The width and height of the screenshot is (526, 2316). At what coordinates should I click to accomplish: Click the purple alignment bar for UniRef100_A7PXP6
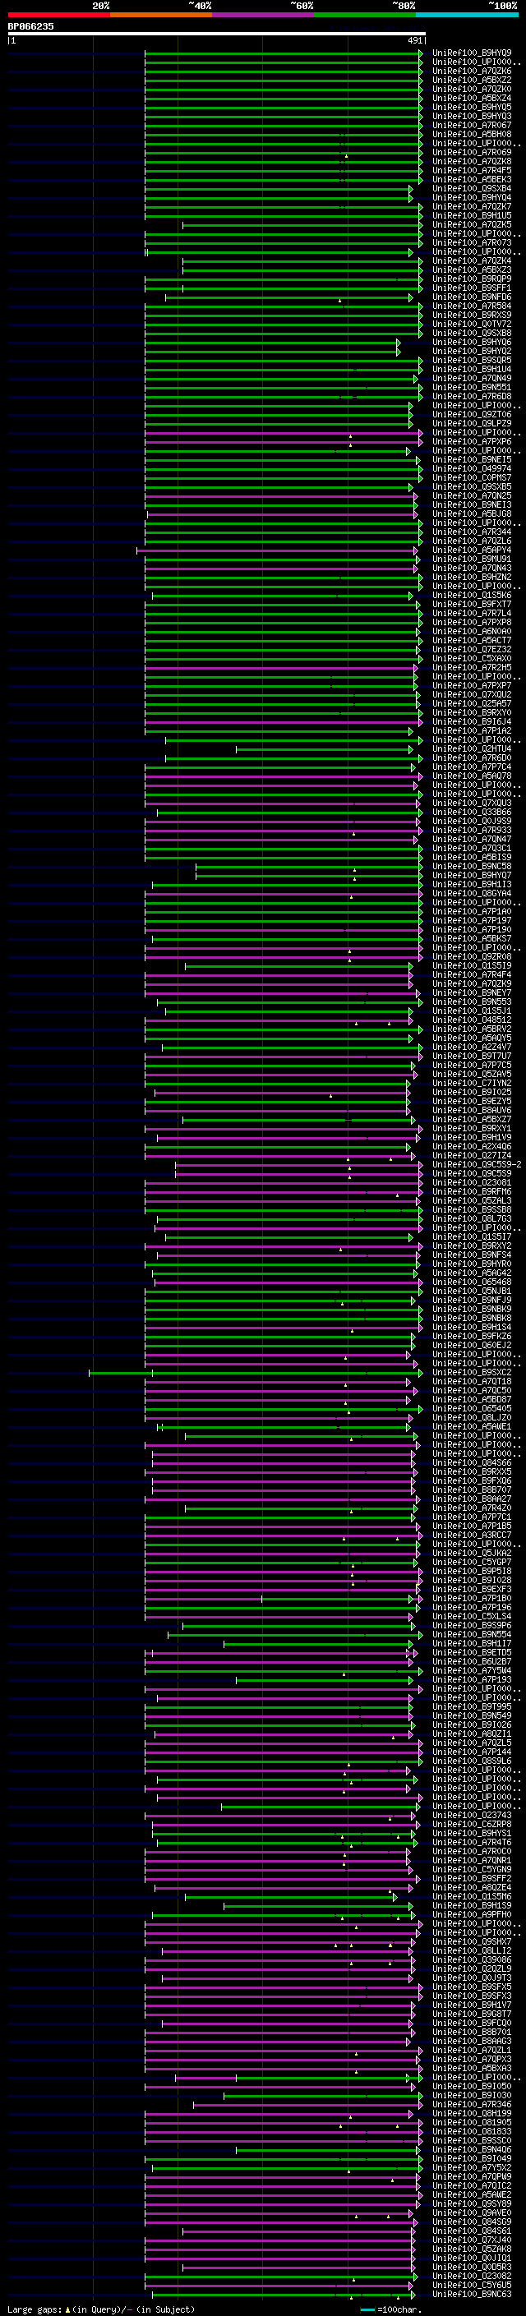point(284,441)
